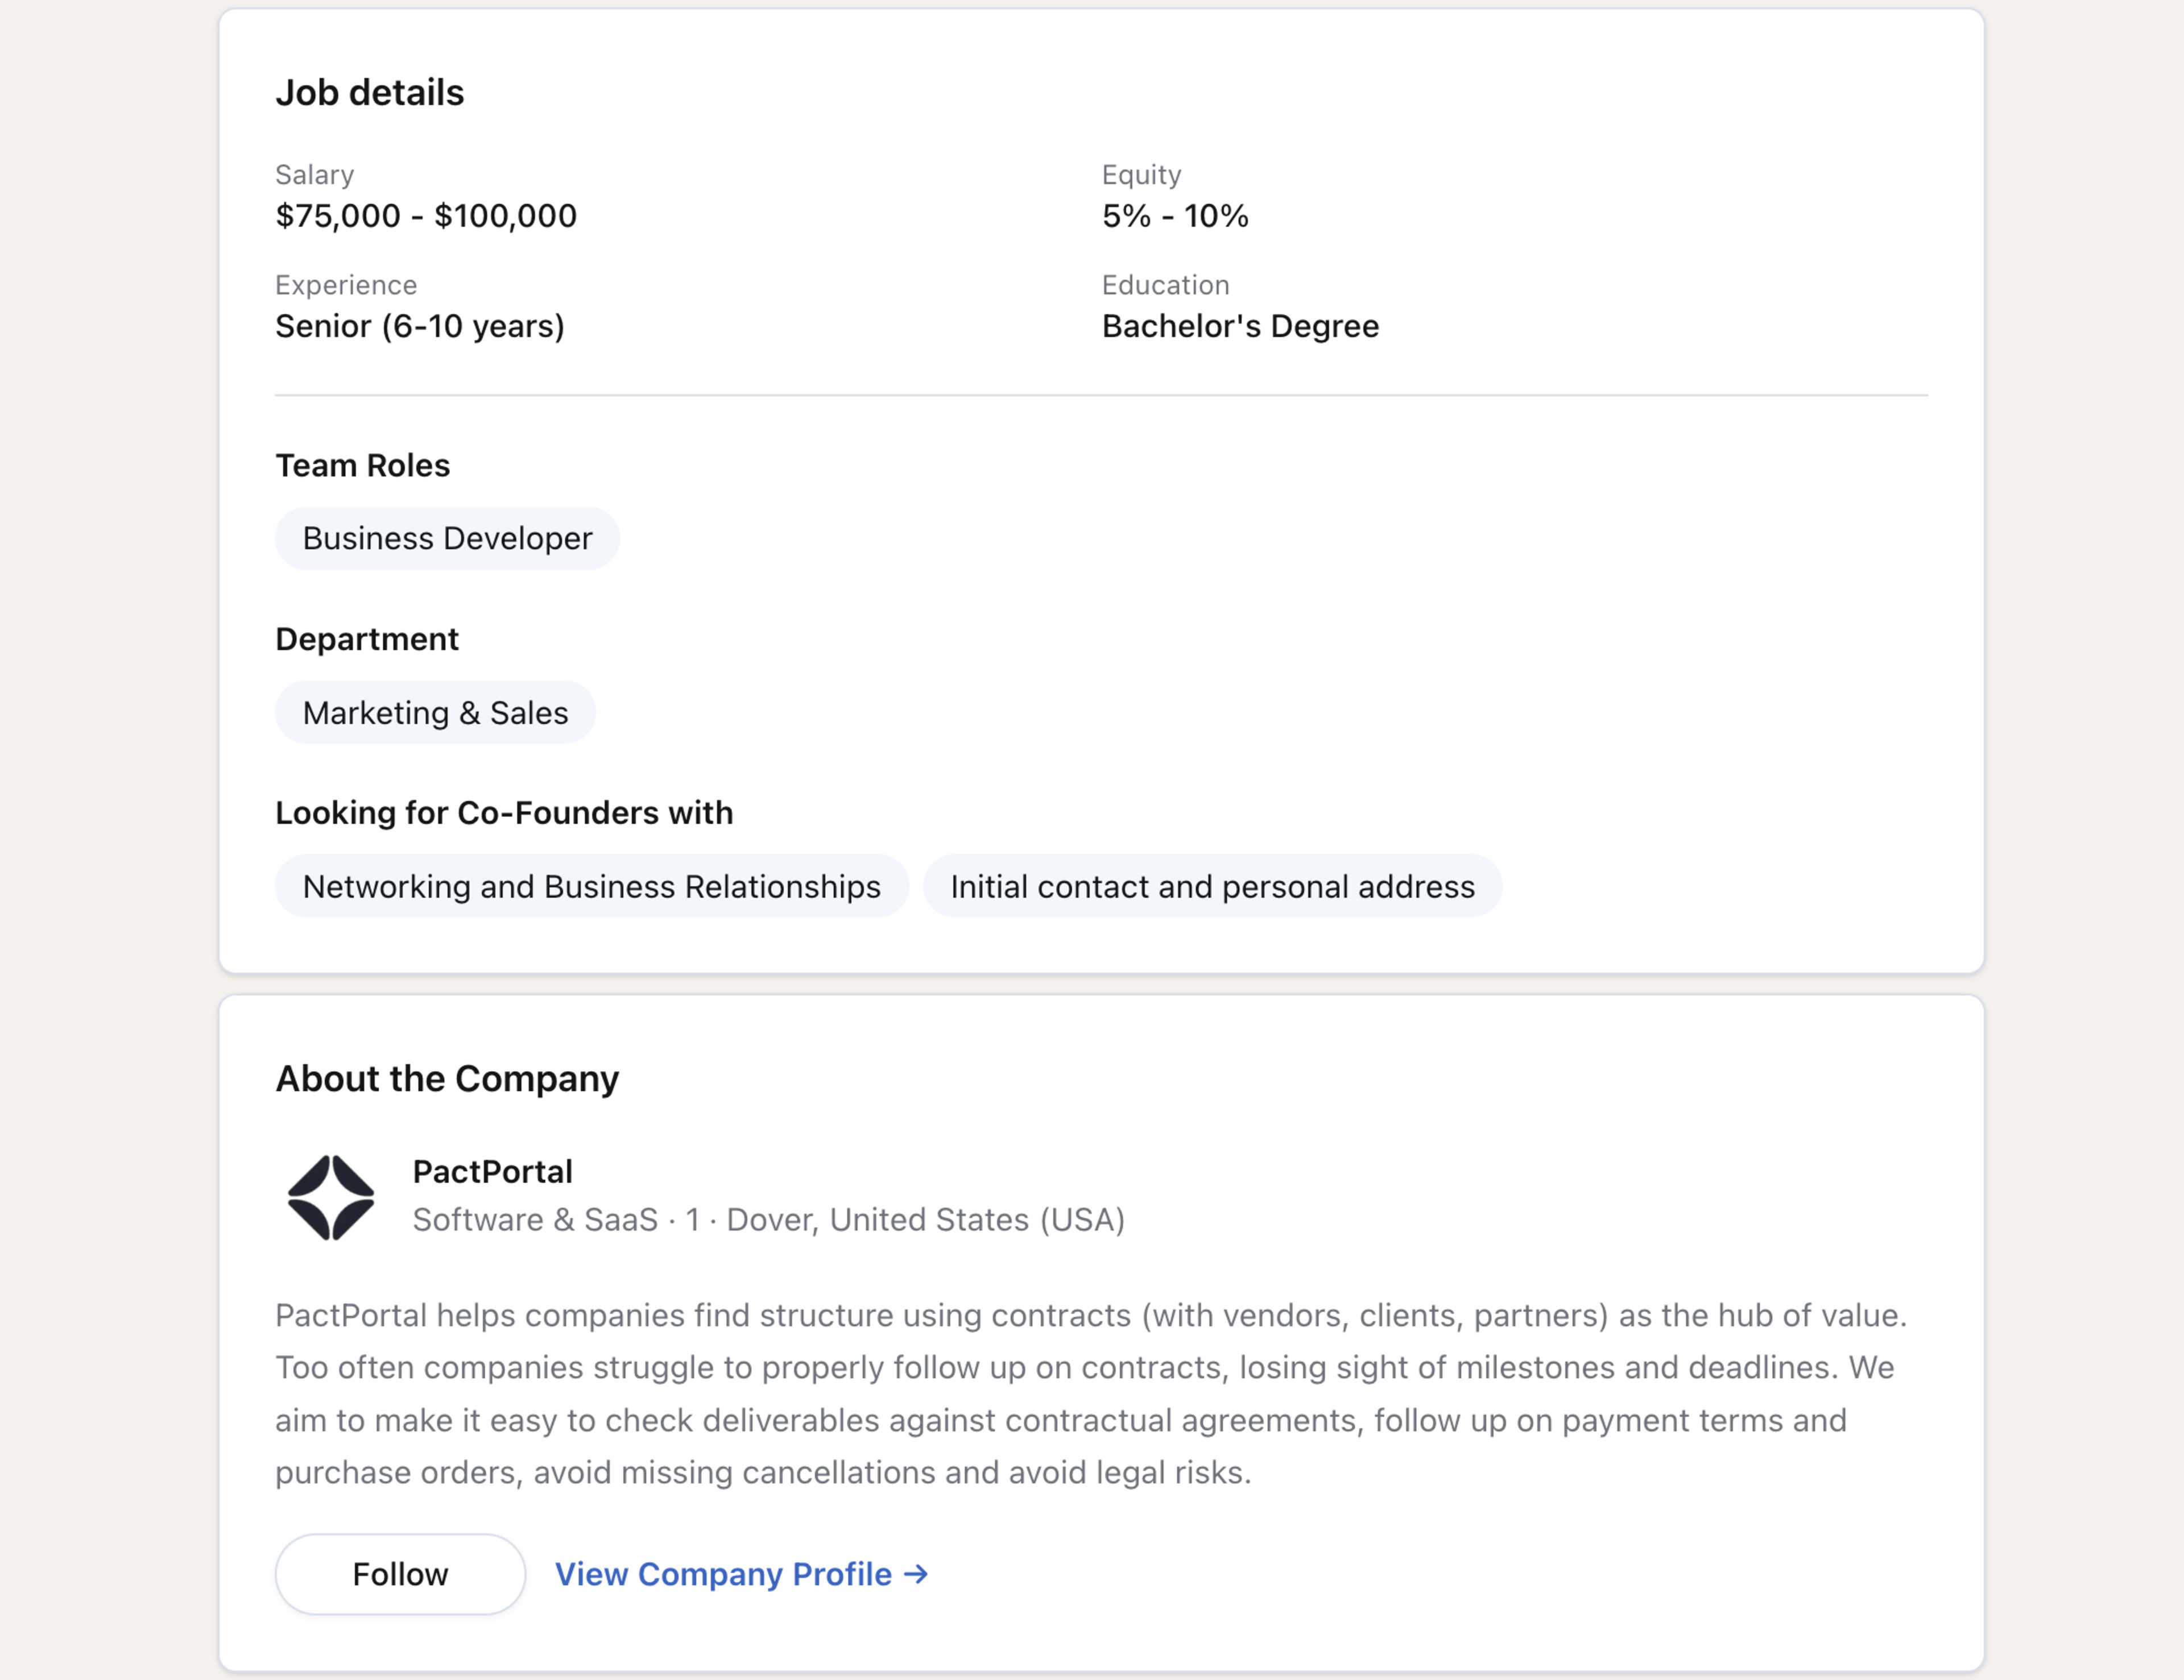Select the Business Developer role tag
2184x1680 pixels.
click(x=447, y=538)
